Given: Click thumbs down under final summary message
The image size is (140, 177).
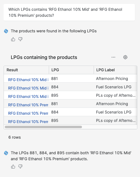Looking at the screenshot, I should [x=20, y=167].
